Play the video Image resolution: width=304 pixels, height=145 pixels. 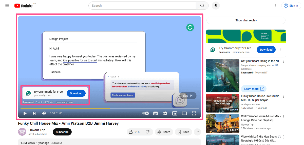pyautogui.click(x=25, y=114)
